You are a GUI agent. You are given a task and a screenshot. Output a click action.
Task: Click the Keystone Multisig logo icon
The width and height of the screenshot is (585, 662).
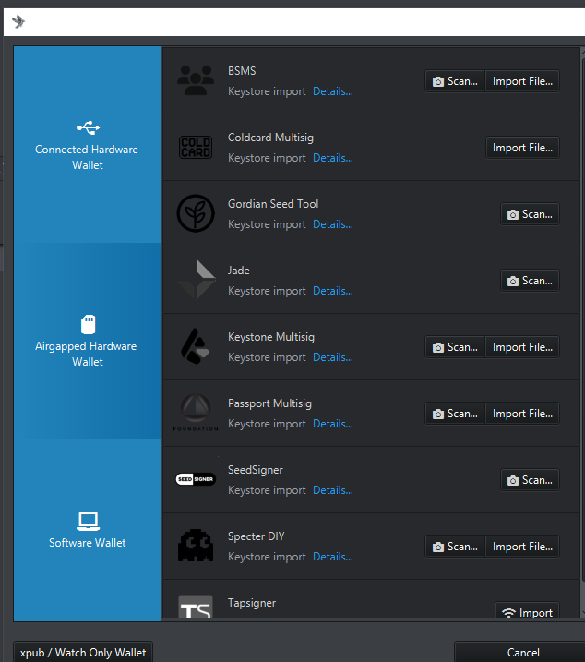pos(195,346)
